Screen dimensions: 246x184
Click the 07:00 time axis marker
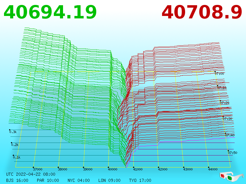(x=219, y=74)
